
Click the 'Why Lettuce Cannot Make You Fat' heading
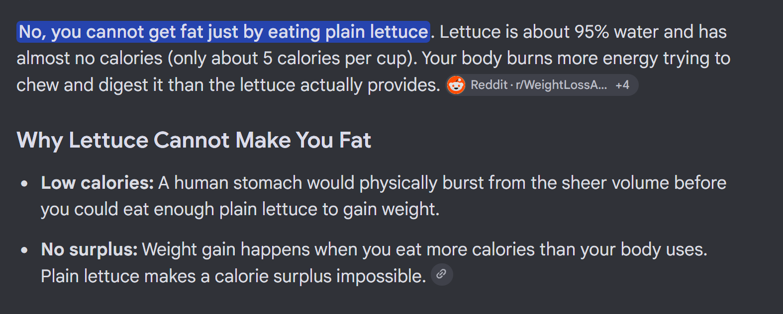pos(194,140)
